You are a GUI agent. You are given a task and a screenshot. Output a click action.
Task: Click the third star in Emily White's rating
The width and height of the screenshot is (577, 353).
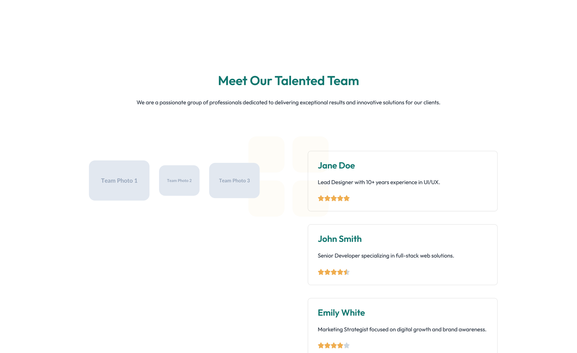click(x=334, y=345)
